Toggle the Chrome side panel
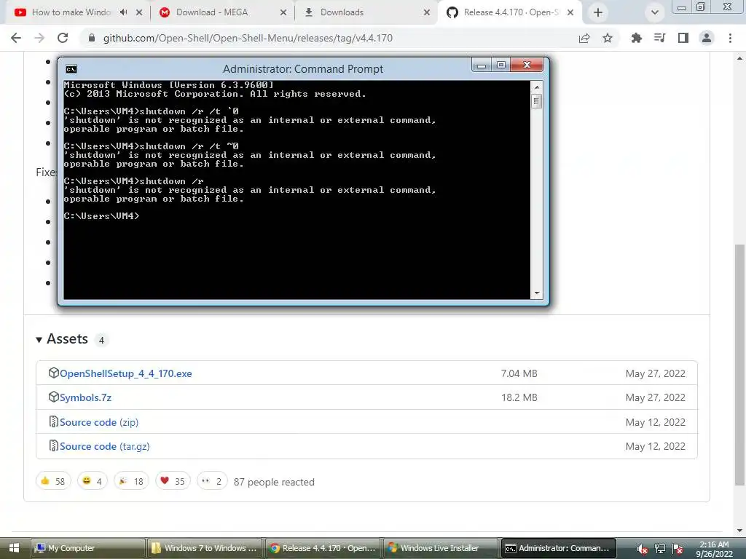Viewport: 746px width, 559px height. (x=683, y=38)
